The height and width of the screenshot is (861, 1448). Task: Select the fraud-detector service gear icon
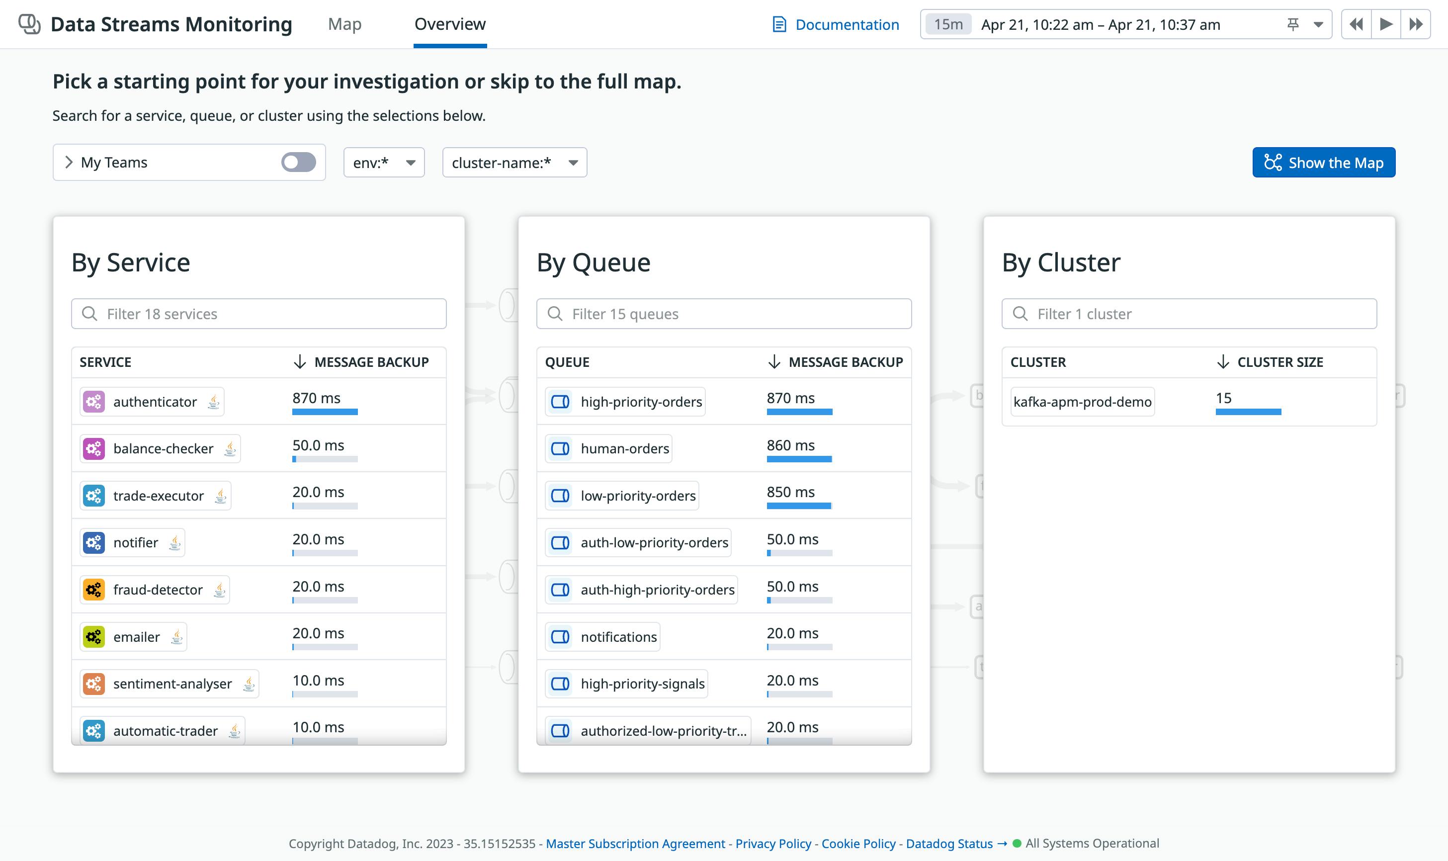(94, 590)
